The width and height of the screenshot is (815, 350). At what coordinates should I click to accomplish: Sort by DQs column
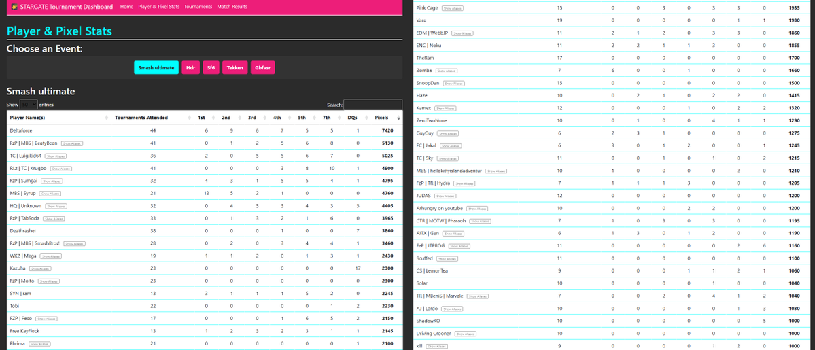[352, 118]
